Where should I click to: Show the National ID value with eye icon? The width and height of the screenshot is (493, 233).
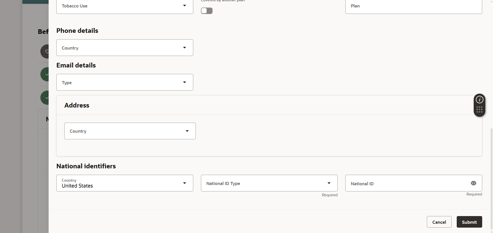tap(473, 183)
